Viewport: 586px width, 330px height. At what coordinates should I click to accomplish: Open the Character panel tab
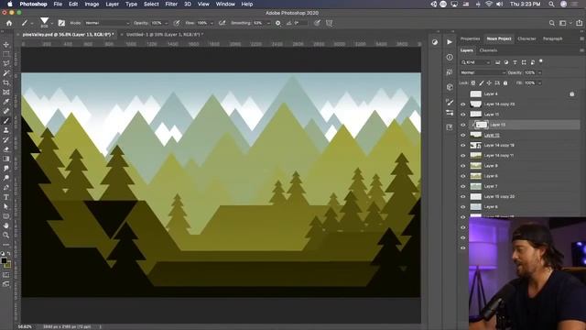(526, 38)
